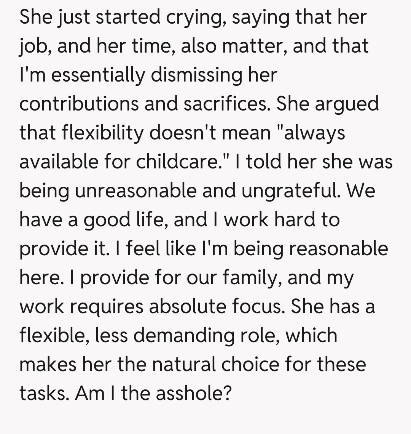Click the word "essentially"
Screen dimensions: 411x434
click(98, 75)
